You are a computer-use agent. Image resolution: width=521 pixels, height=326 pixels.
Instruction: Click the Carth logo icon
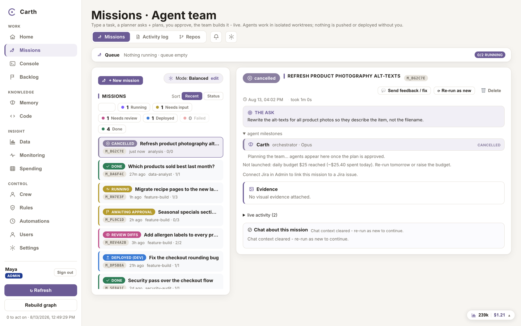coord(12,12)
